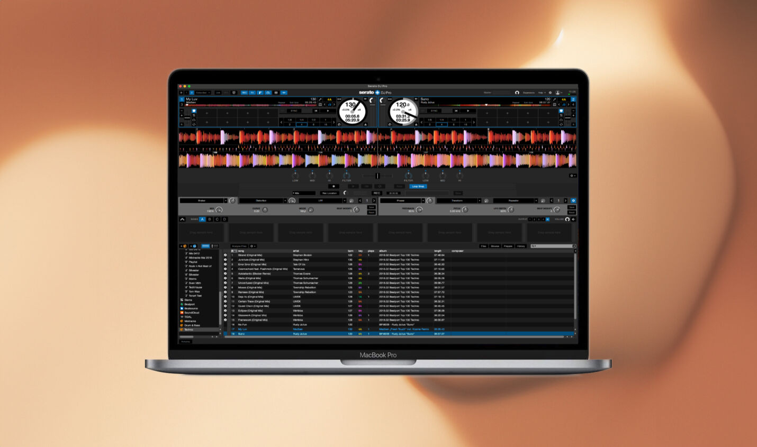Click the headphones icon in top bar
Screen dimensions: 757x447
(x=517, y=93)
